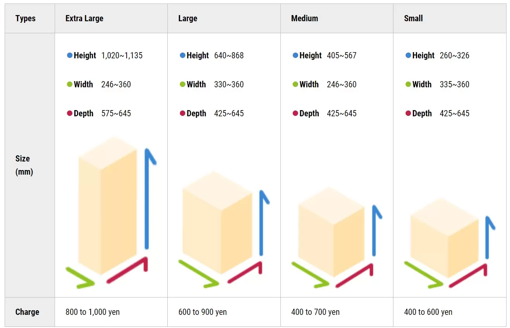Viewport: 510px width, 328px height.
Task: Click the Charge row label
Action: tap(27, 312)
